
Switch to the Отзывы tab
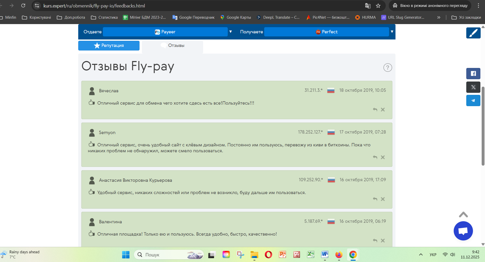click(x=172, y=46)
